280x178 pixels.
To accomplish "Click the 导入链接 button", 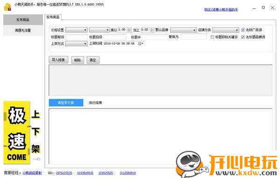I will coord(58,60).
